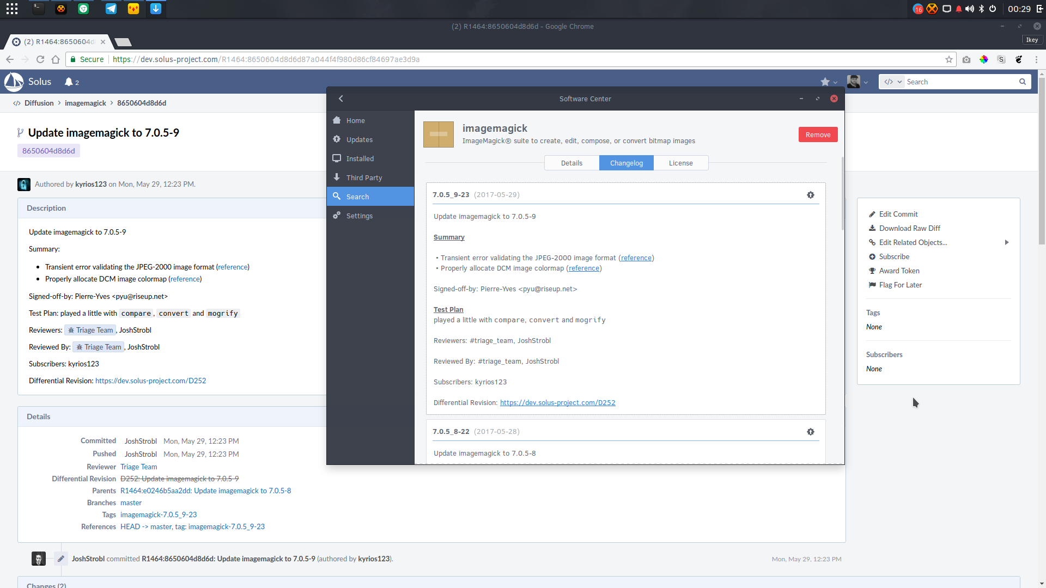Reload the current Chrome page
The height and width of the screenshot is (588, 1046).
click(x=40, y=59)
